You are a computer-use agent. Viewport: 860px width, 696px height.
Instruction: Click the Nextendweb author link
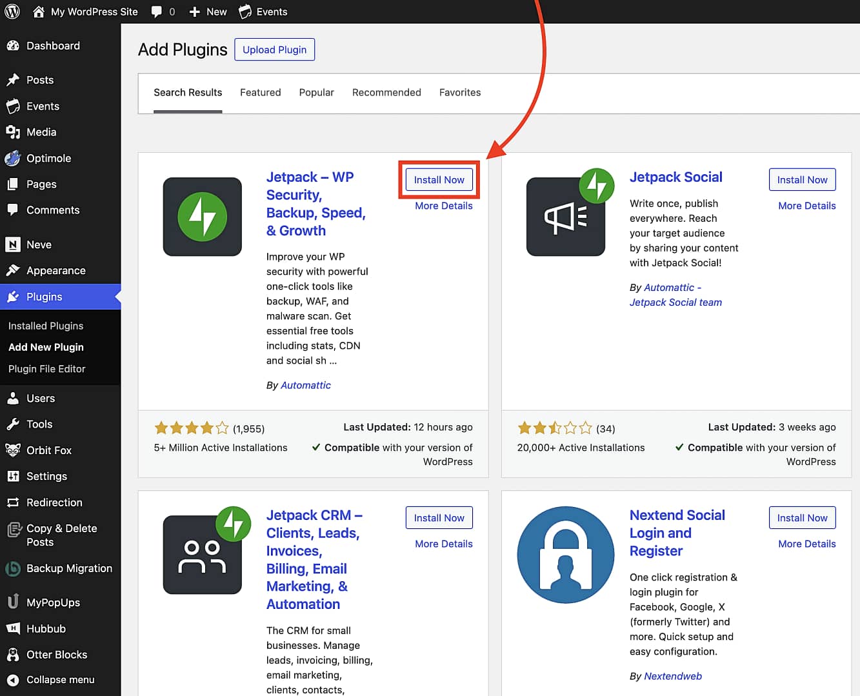coord(673,676)
